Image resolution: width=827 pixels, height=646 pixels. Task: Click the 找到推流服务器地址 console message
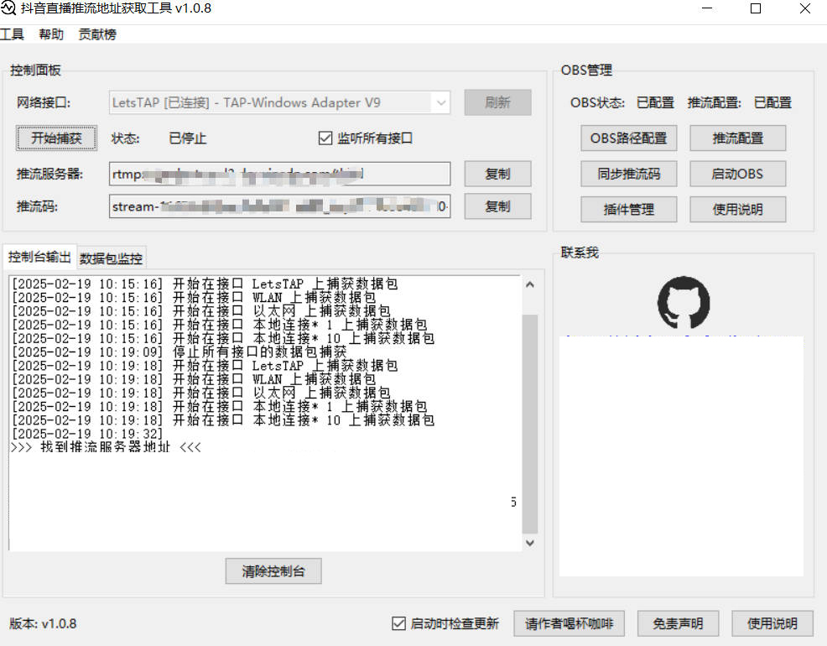pyautogui.click(x=106, y=447)
